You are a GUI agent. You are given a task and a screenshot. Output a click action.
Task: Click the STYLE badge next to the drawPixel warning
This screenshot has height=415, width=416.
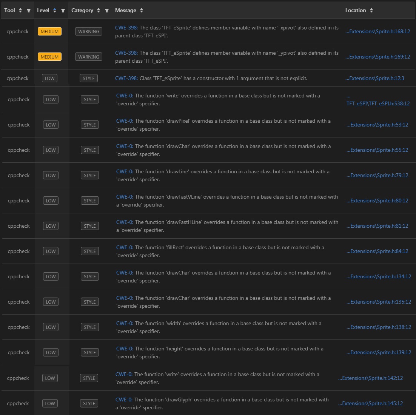[89, 125]
